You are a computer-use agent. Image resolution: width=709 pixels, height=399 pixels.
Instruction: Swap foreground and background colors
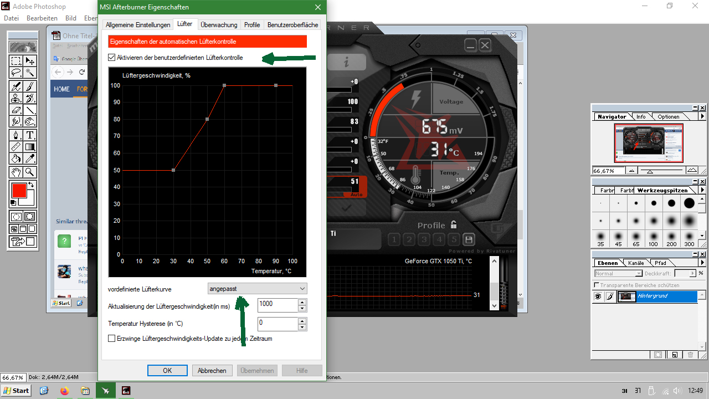coord(32,185)
